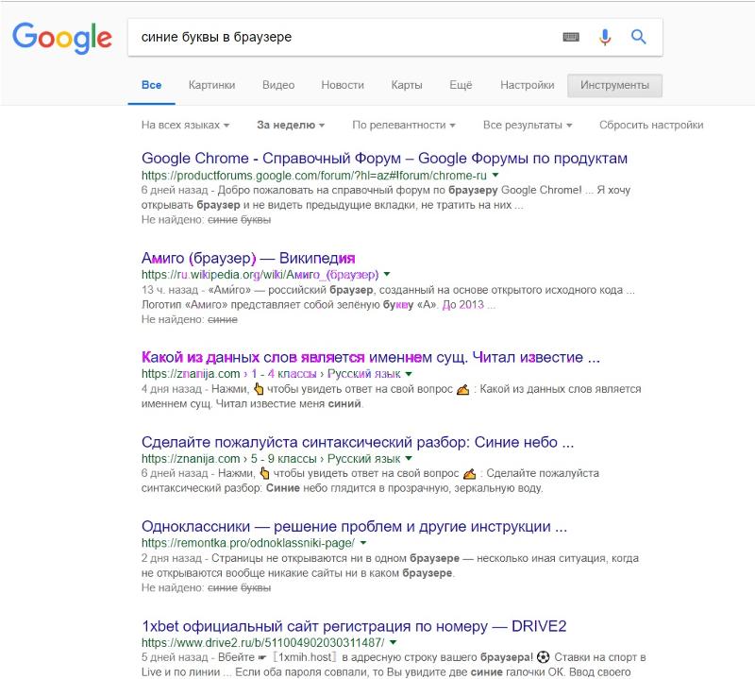Image resolution: width=755 pixels, height=679 pixels.
Task: Start voice search with the microphone icon
Action: pos(605,37)
